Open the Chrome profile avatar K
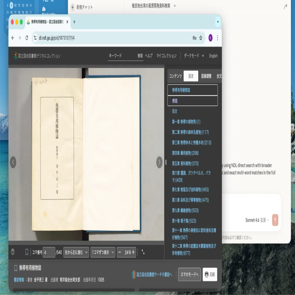 (210, 38)
